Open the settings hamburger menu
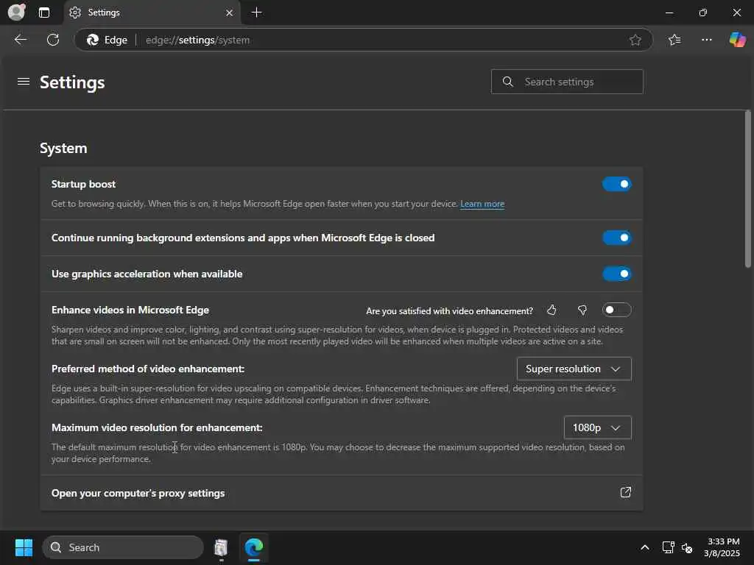This screenshot has height=565, width=754. click(x=24, y=82)
